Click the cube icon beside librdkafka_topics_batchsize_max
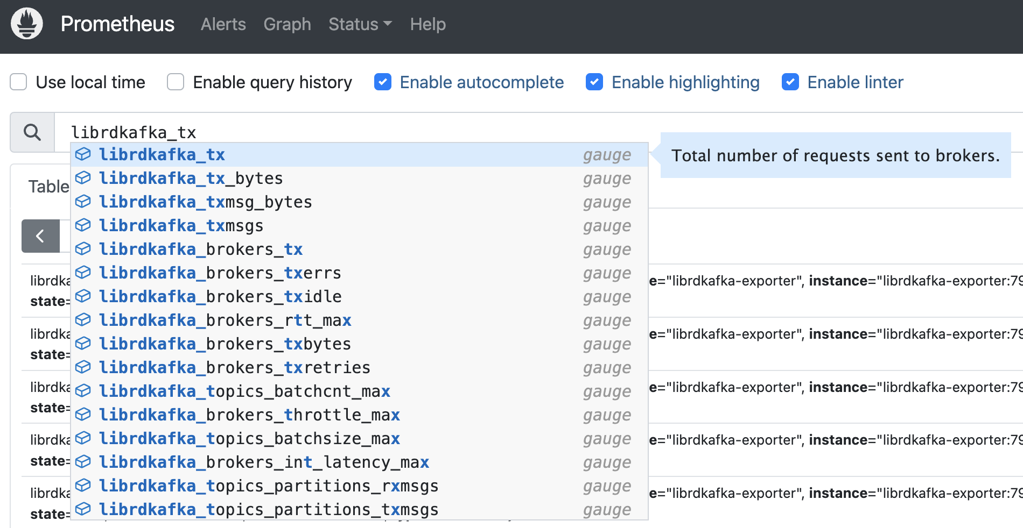Image resolution: width=1023 pixels, height=528 pixels. (83, 438)
